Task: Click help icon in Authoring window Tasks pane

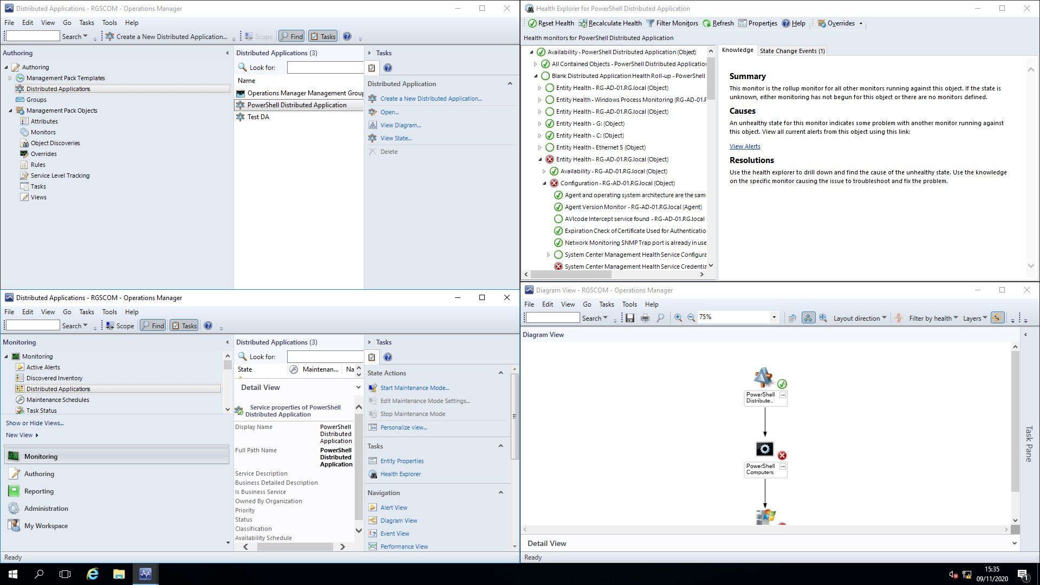Action: (388, 68)
